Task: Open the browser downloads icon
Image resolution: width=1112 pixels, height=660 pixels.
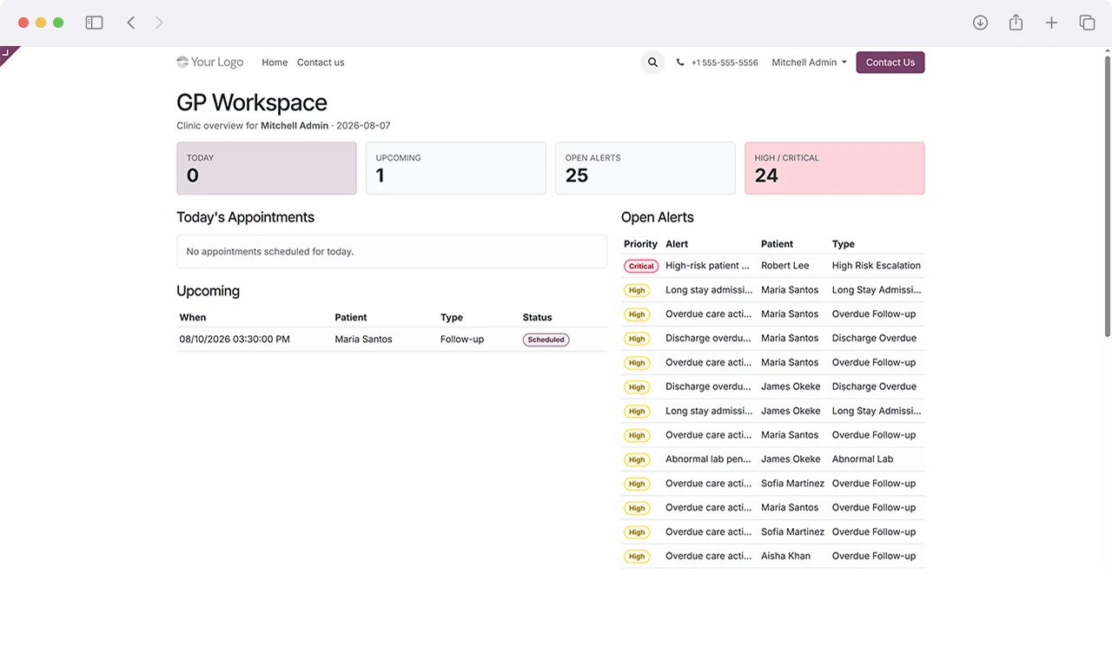Action: point(980,23)
